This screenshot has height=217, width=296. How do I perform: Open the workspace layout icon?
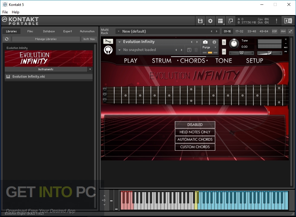pyautogui.click(x=220, y=21)
